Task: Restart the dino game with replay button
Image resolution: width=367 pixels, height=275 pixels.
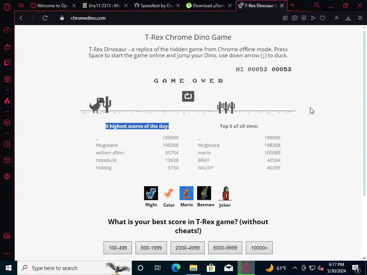Action: click(188, 96)
